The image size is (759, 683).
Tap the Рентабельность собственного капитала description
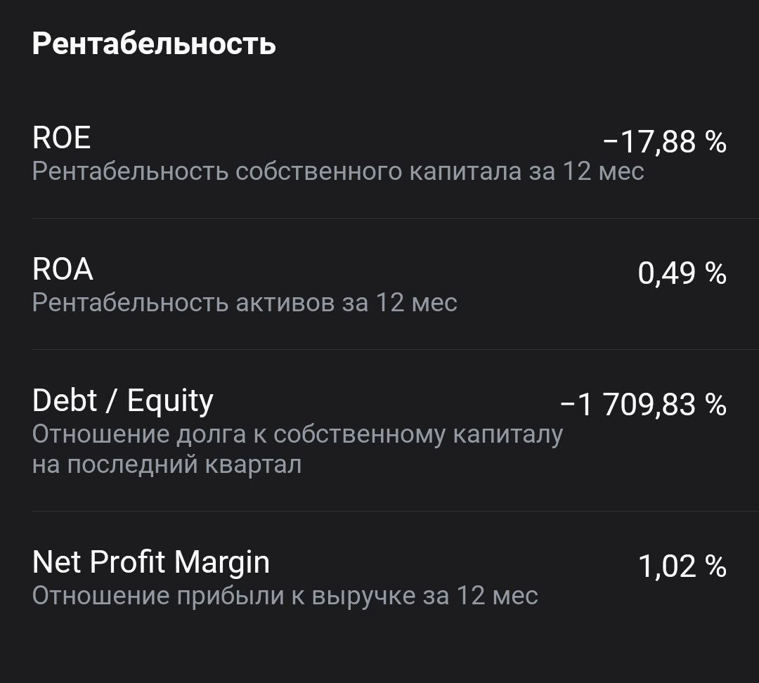337,171
